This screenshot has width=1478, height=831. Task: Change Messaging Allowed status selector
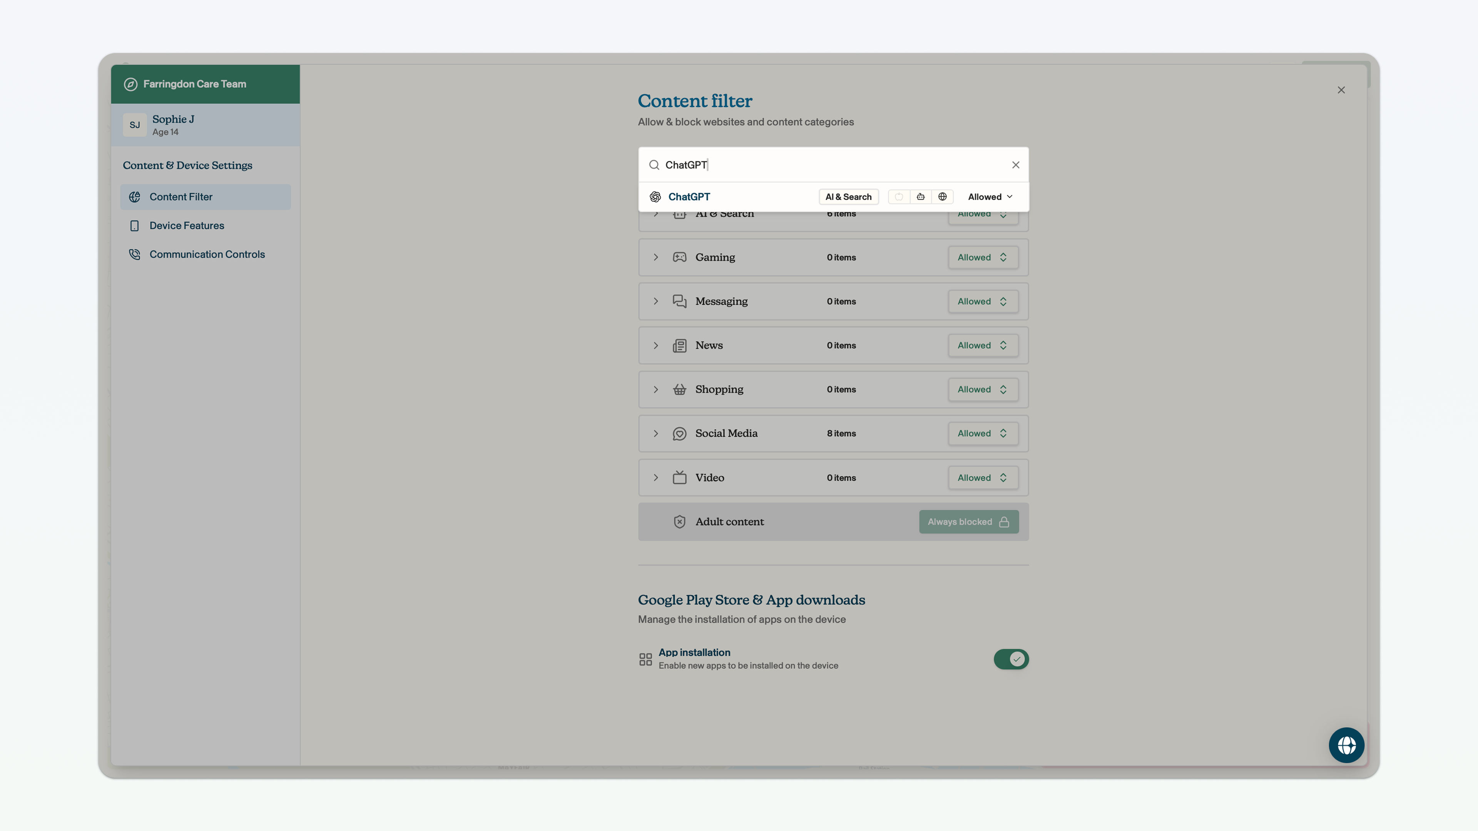coord(983,302)
